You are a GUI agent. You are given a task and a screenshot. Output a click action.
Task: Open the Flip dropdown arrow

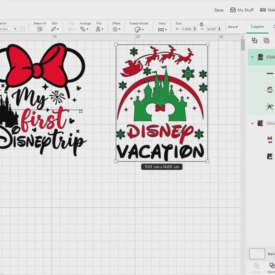[x=102, y=29]
